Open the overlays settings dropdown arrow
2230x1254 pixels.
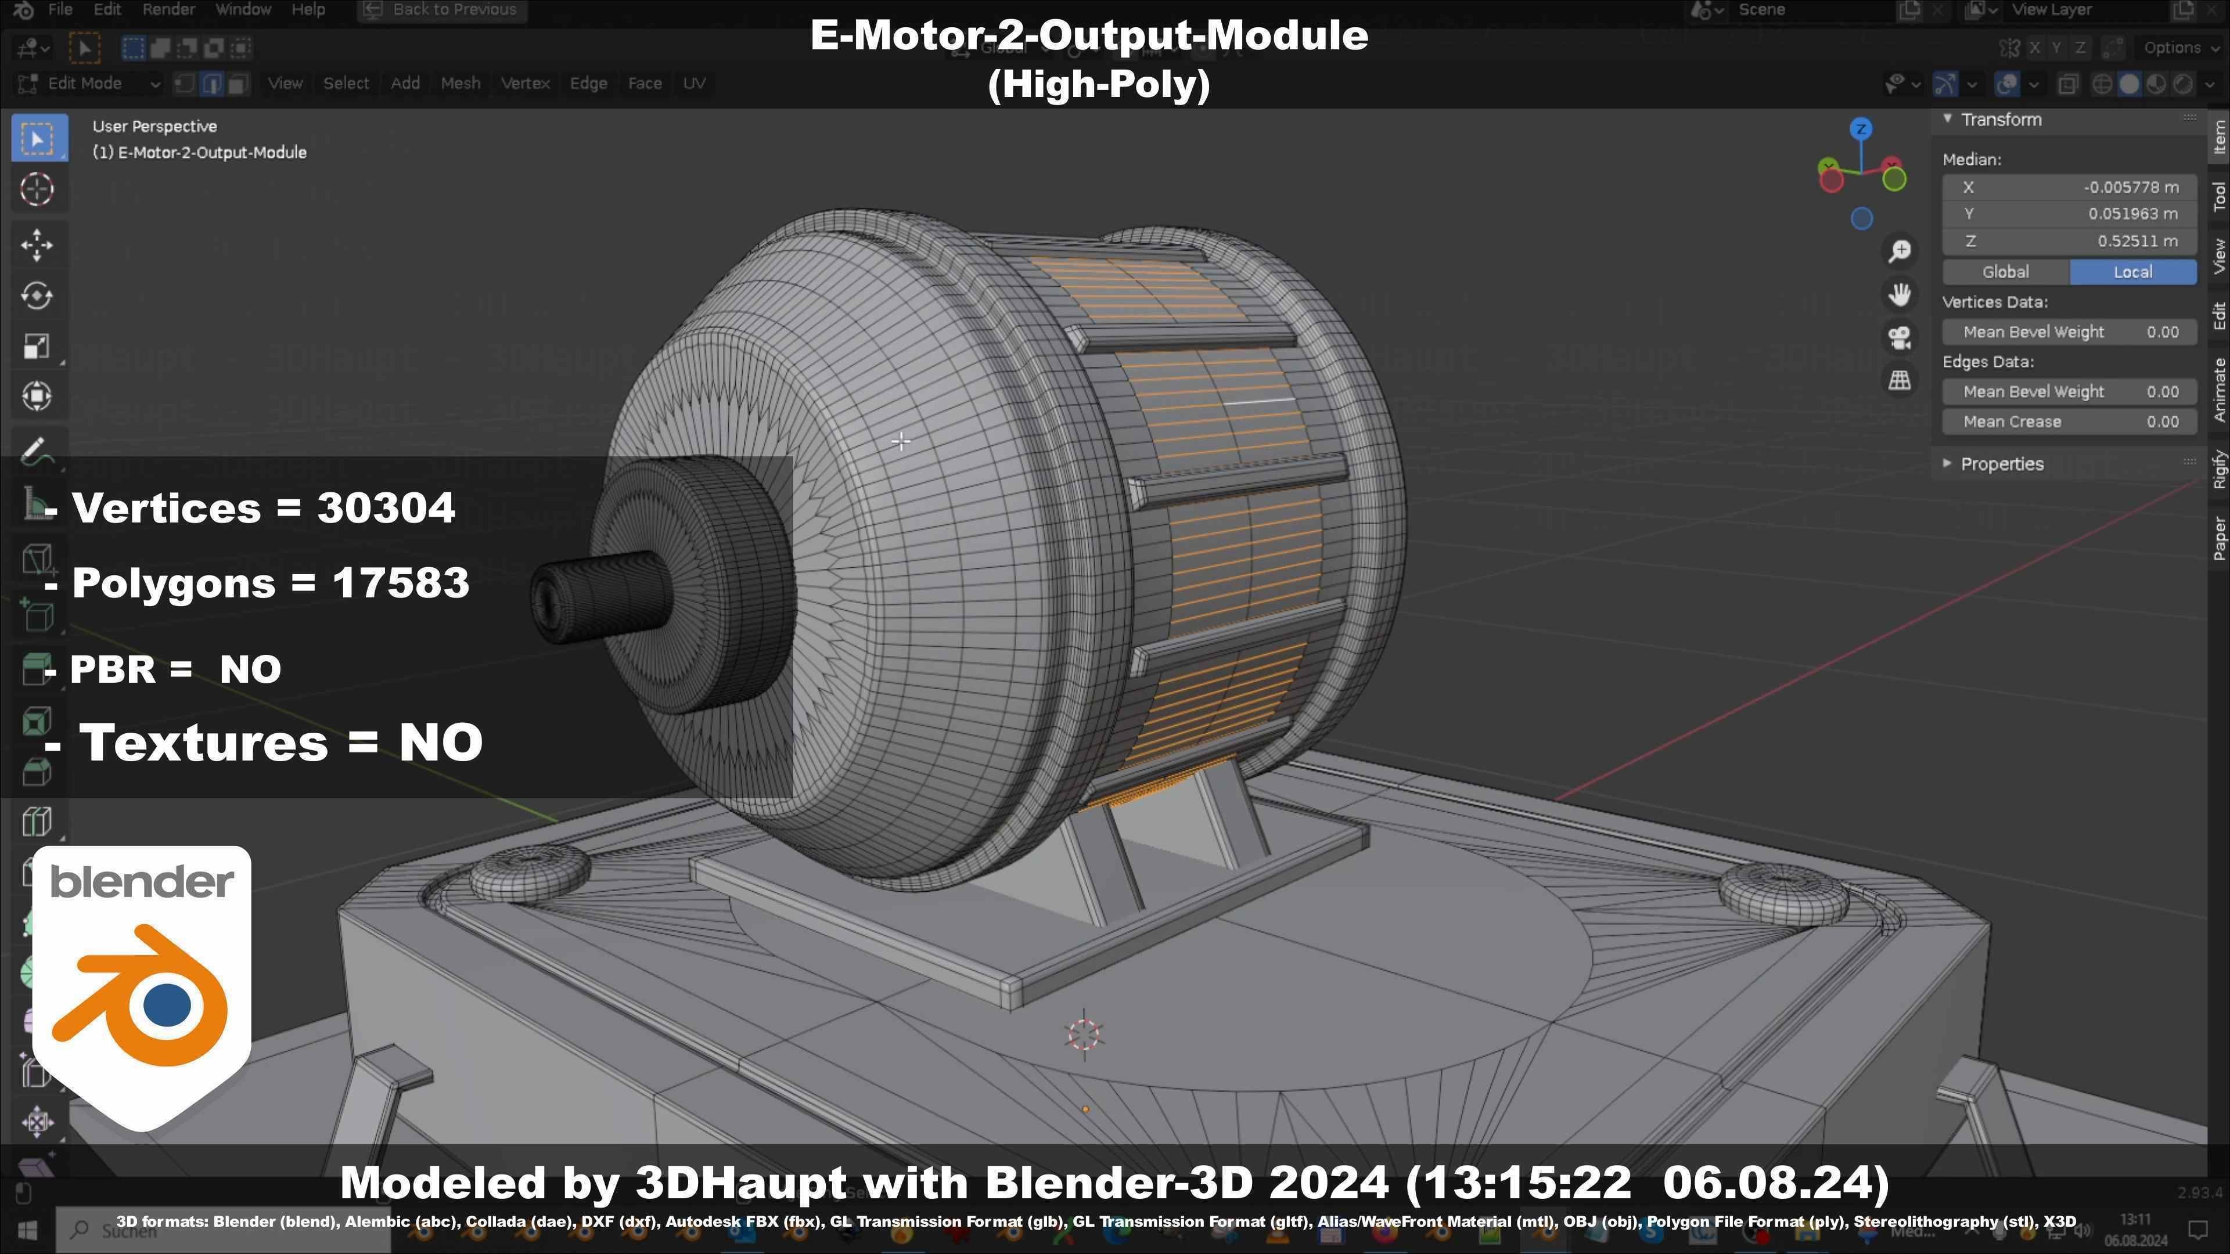coord(2034,84)
